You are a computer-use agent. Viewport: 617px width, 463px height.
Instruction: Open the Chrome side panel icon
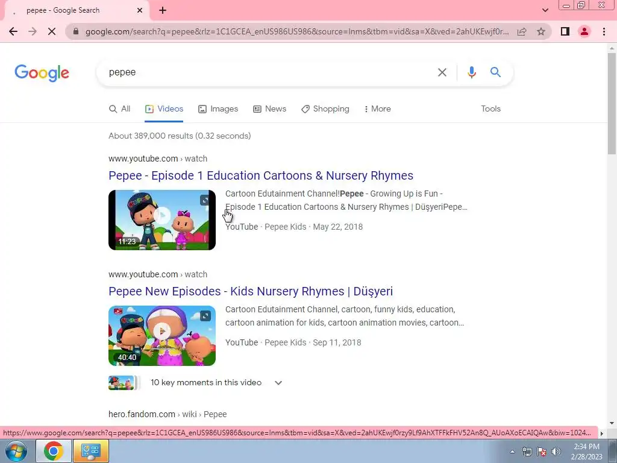coord(565,31)
